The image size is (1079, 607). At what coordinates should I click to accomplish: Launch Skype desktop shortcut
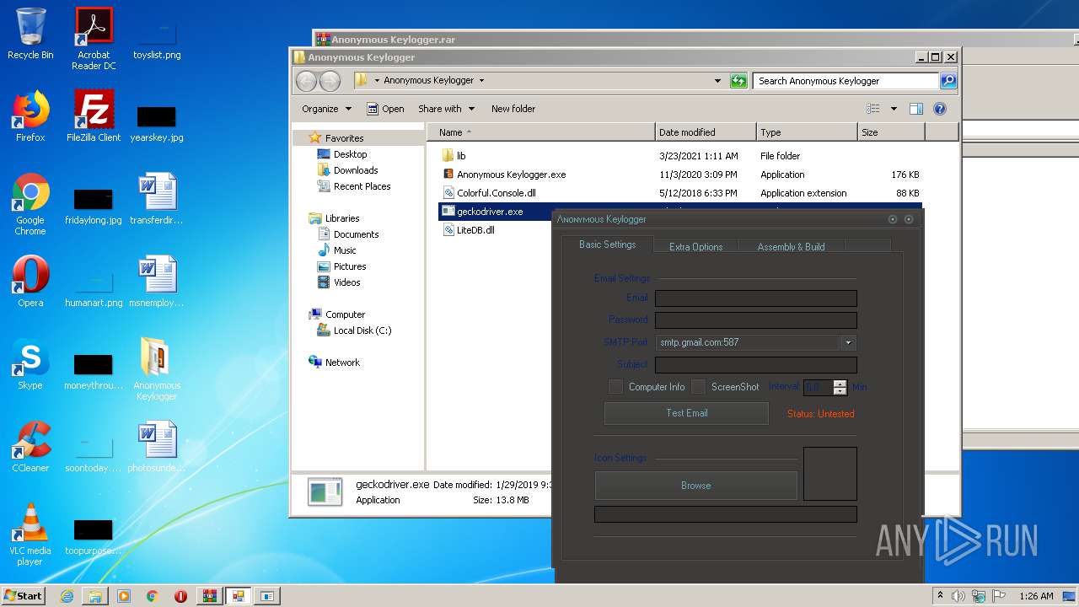30,364
